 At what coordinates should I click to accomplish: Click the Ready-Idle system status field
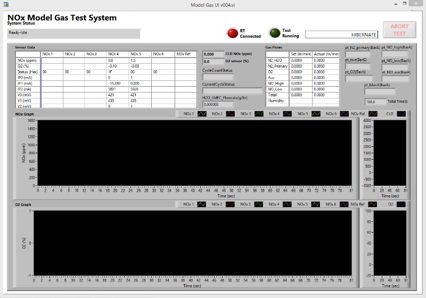coord(73,33)
